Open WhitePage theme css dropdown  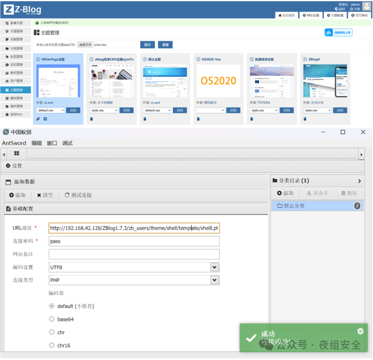pyautogui.click(x=50, y=111)
